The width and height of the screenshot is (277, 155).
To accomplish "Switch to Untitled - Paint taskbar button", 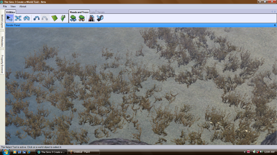I will click(x=84, y=152).
